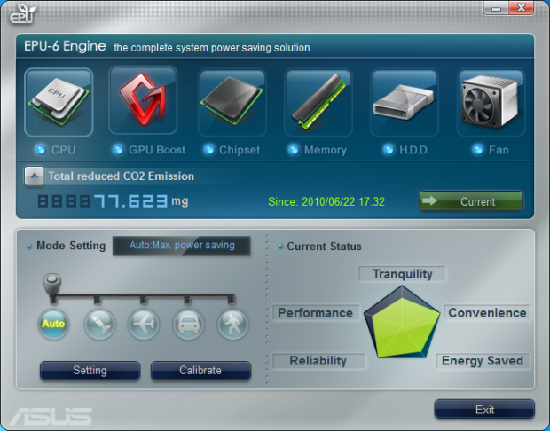550x431 pixels.
Task: Click the Current Status heading
Action: 324,247
